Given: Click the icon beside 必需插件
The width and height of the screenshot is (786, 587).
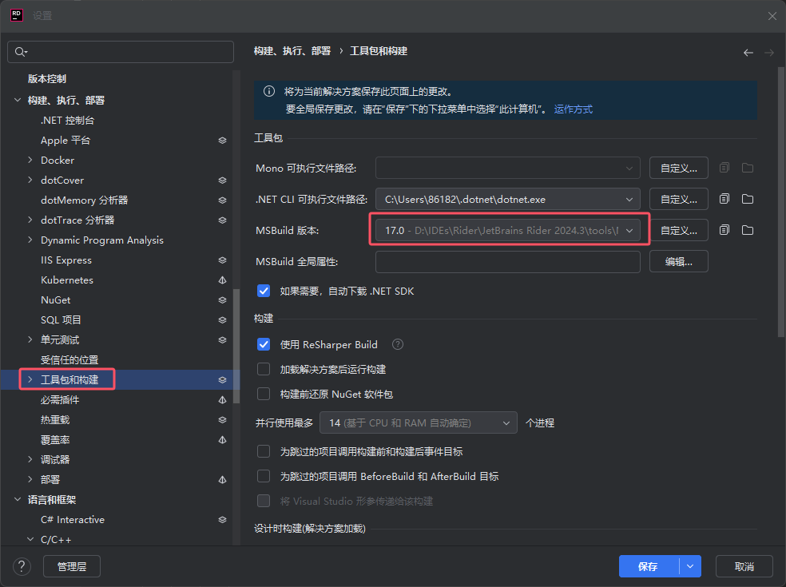Looking at the screenshot, I should [x=222, y=400].
